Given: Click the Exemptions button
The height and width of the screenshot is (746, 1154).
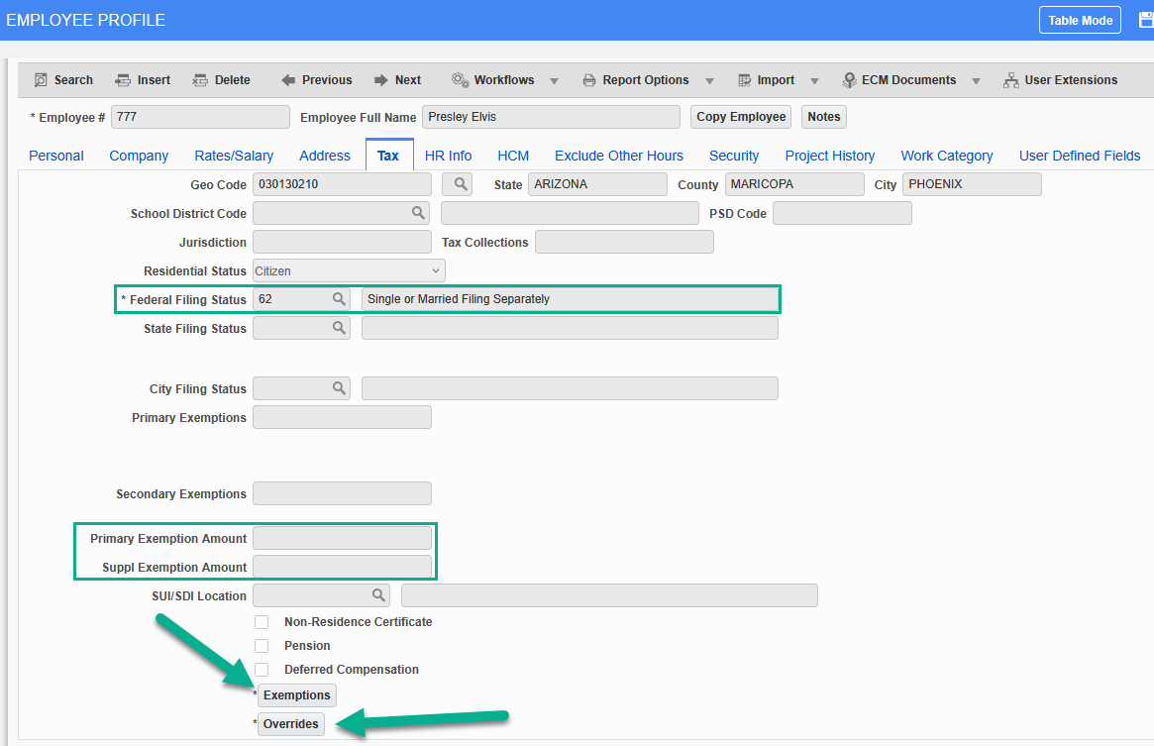Looking at the screenshot, I should point(296,695).
